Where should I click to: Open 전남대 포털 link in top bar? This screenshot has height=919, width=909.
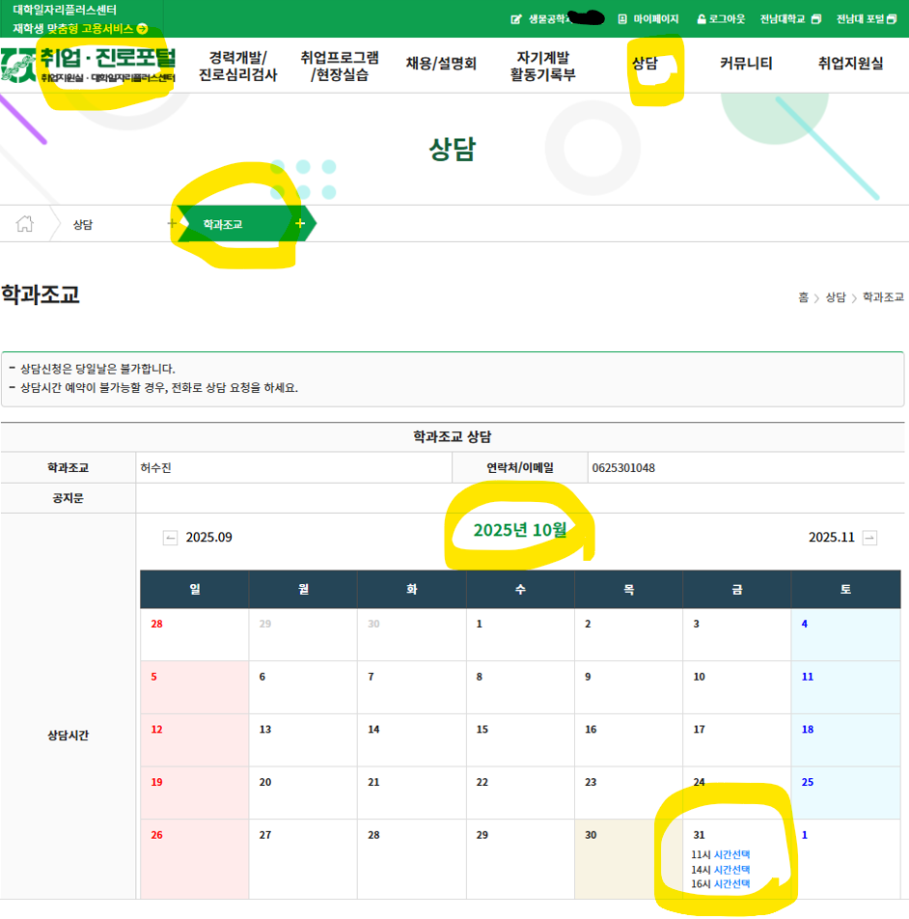tap(867, 19)
